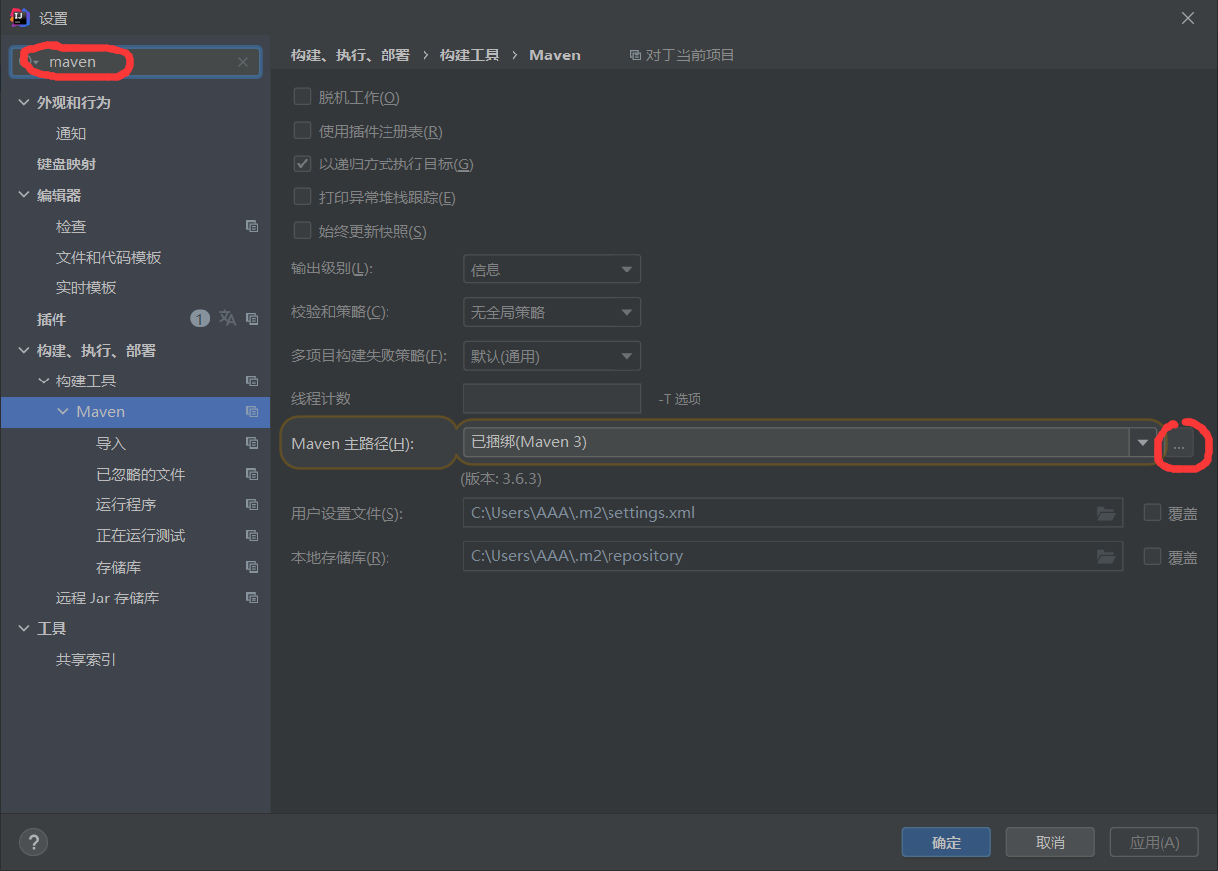Collapse the 工具 tree node
Viewport: 1218px width, 871px height.
point(24,628)
